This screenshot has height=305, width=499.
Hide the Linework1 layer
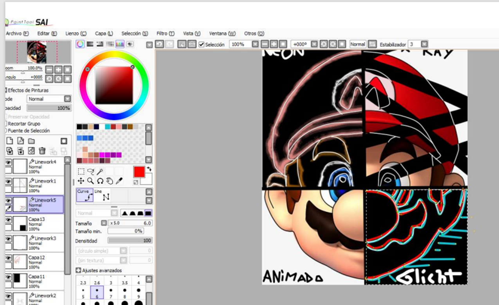click(8, 182)
